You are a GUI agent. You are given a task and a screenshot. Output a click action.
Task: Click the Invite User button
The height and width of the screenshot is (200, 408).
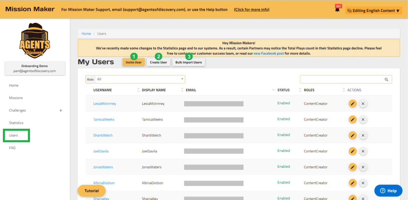coord(134,62)
